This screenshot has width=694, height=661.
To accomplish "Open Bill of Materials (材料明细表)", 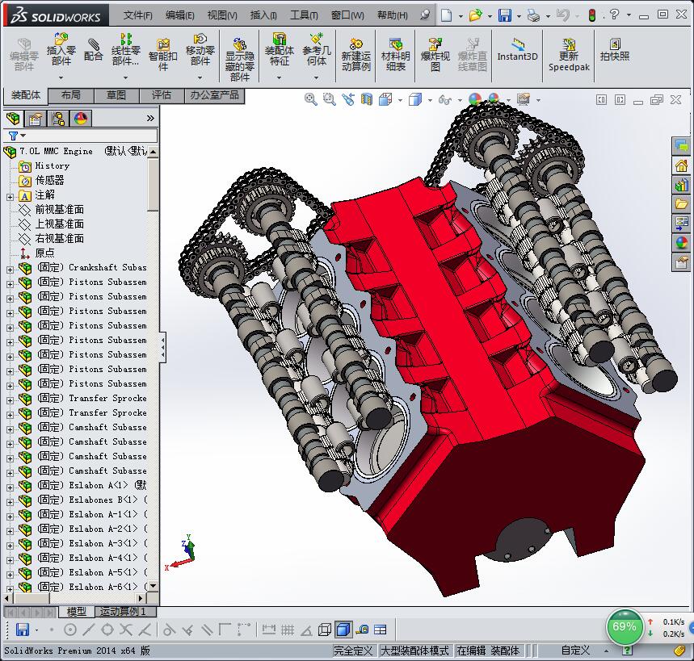I will 395,54.
